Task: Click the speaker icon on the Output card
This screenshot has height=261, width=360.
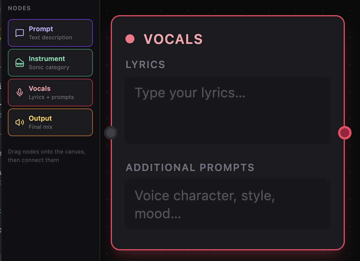Action: [19, 122]
